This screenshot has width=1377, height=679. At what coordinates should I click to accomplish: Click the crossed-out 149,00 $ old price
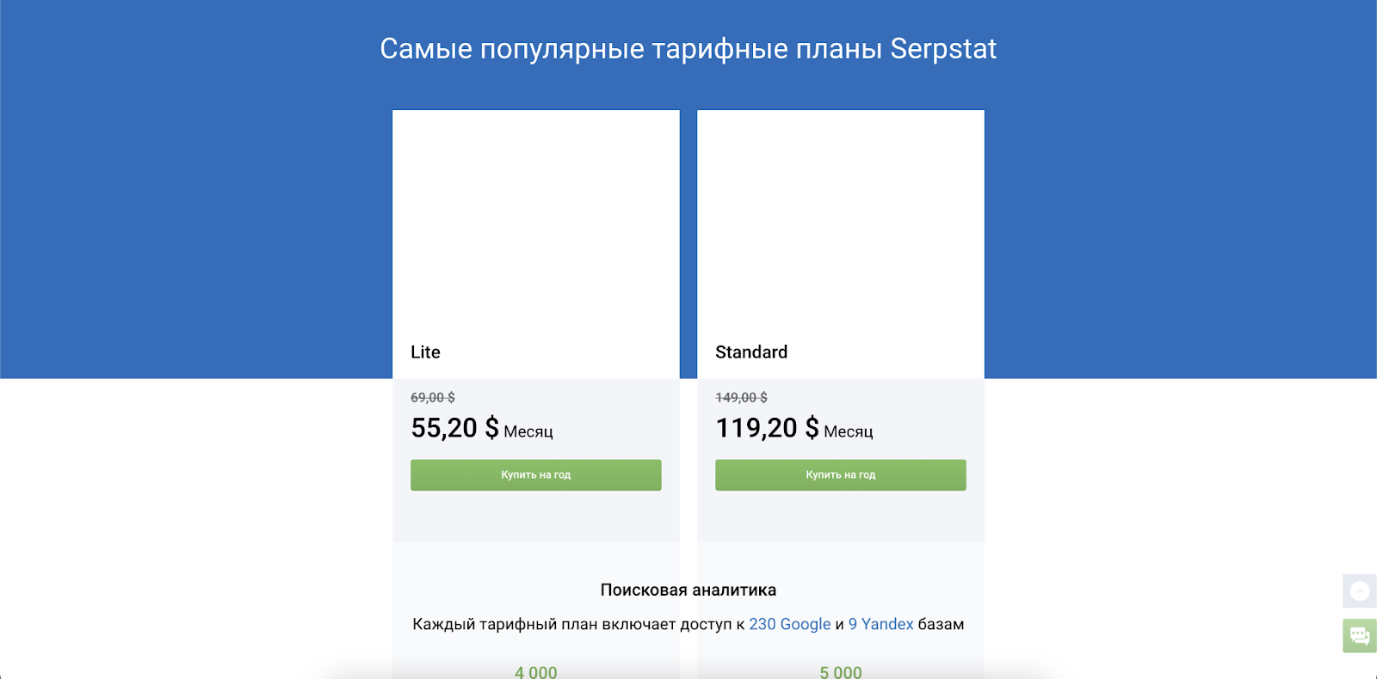coord(741,398)
